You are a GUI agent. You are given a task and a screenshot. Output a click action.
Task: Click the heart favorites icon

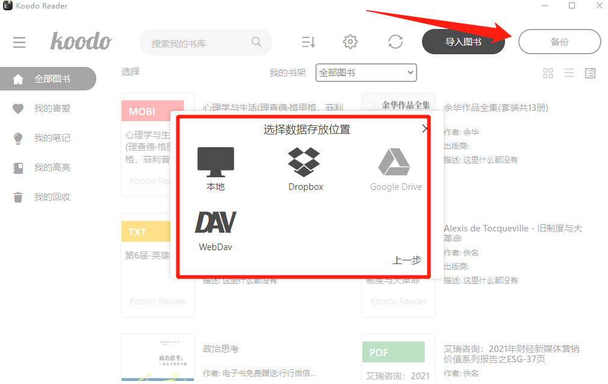(18, 109)
